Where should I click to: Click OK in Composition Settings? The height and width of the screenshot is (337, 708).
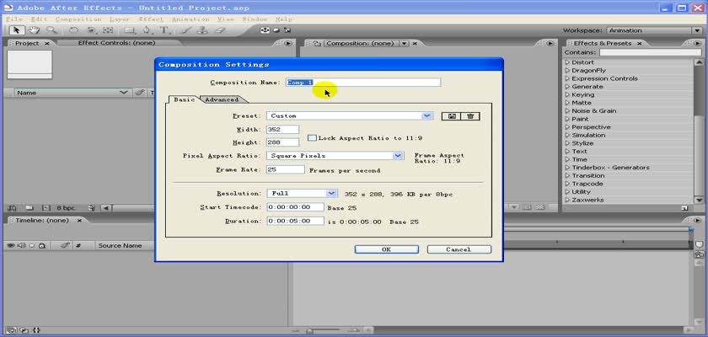[387, 249]
